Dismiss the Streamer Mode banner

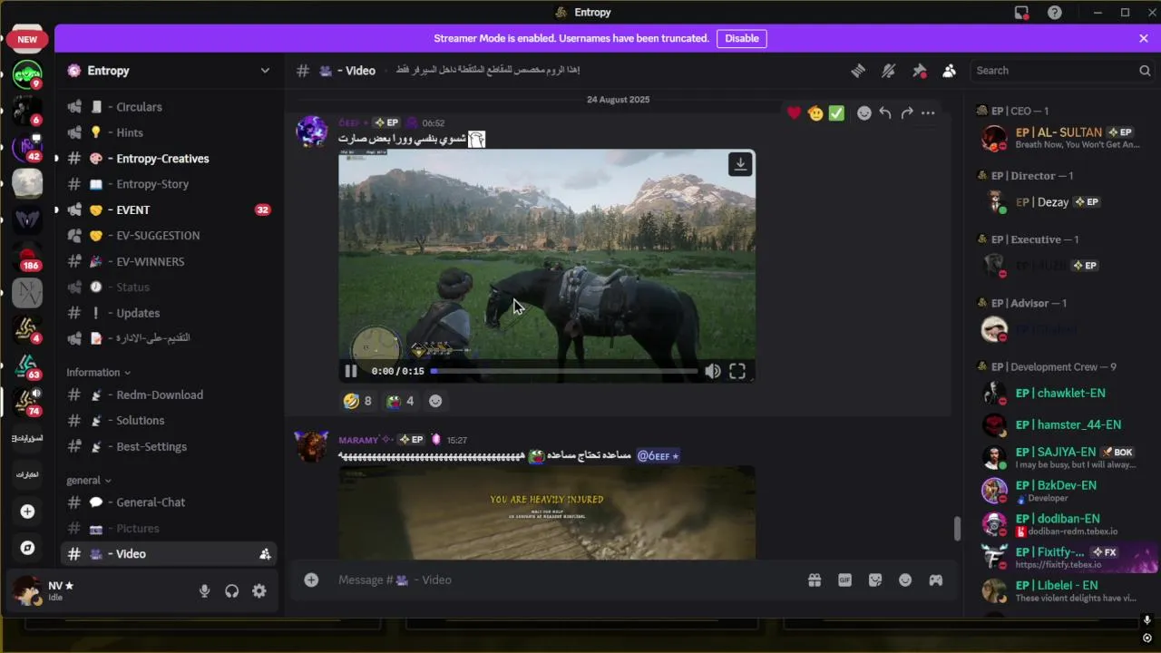pyautogui.click(x=1144, y=38)
